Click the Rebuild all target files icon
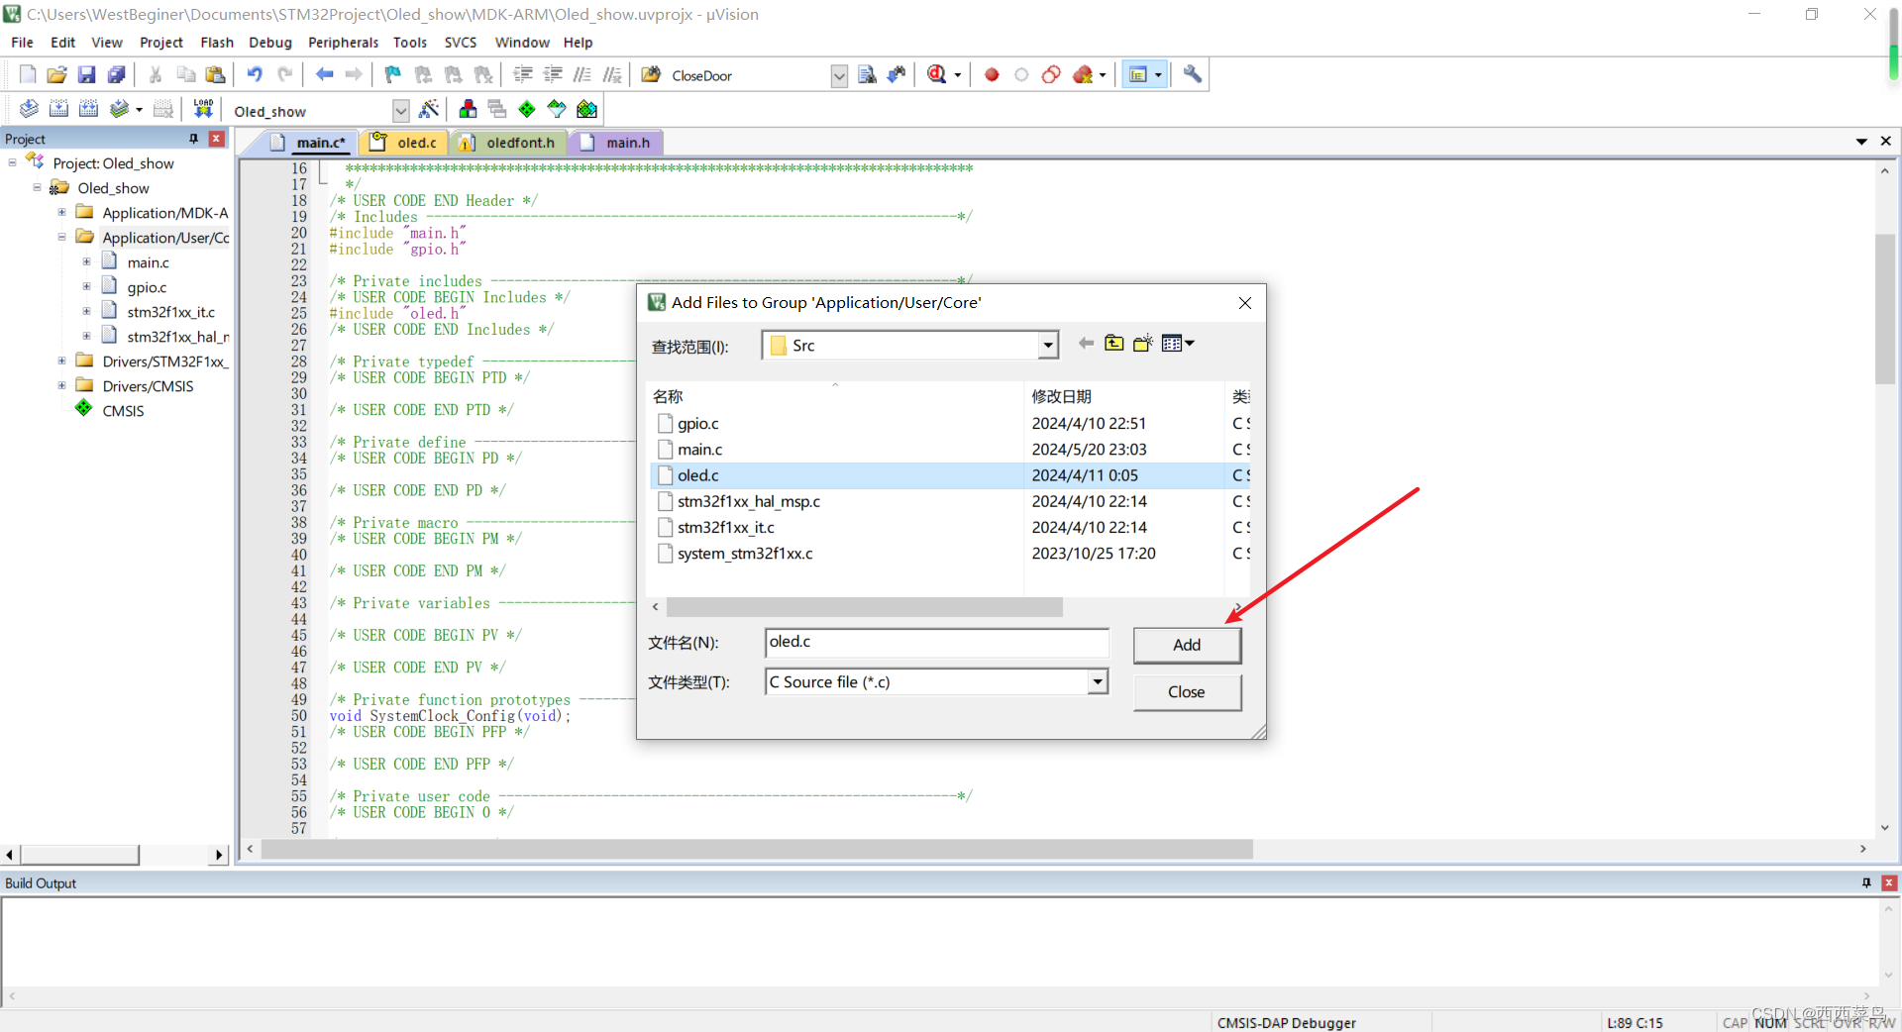1902x1032 pixels. click(88, 109)
